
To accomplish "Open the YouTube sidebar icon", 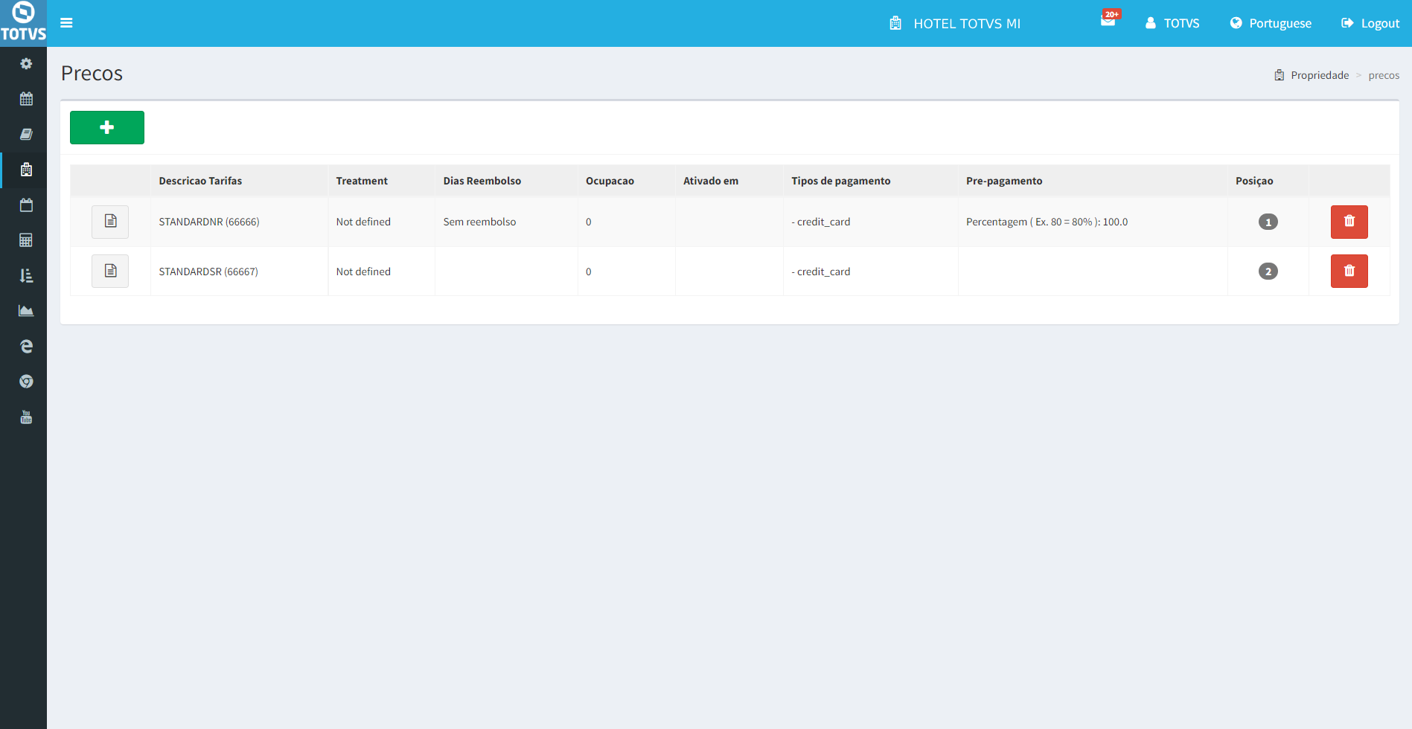I will coord(26,417).
